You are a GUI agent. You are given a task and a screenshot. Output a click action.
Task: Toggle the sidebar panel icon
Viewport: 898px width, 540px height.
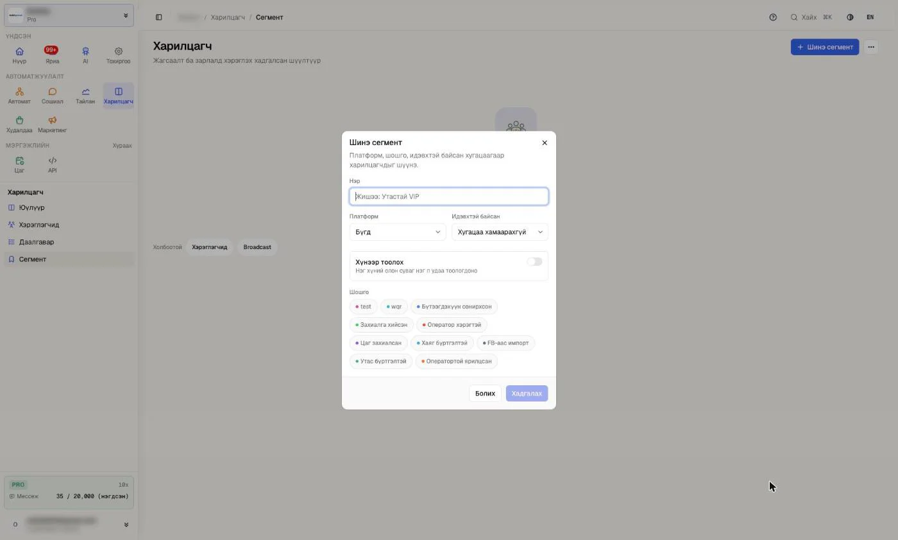(x=159, y=17)
